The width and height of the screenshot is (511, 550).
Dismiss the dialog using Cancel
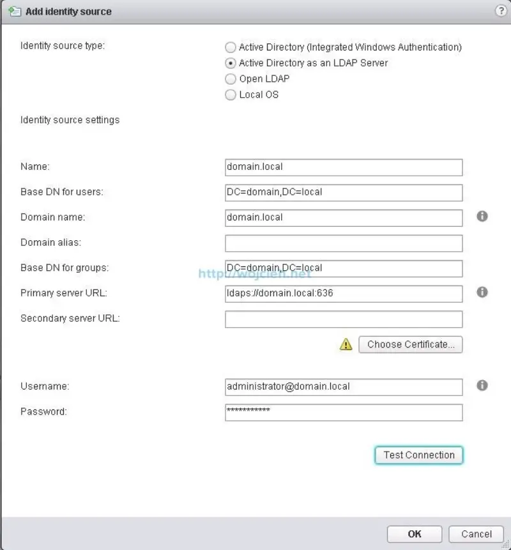pos(475,534)
